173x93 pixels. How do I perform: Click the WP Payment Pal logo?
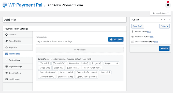pos(22,5)
